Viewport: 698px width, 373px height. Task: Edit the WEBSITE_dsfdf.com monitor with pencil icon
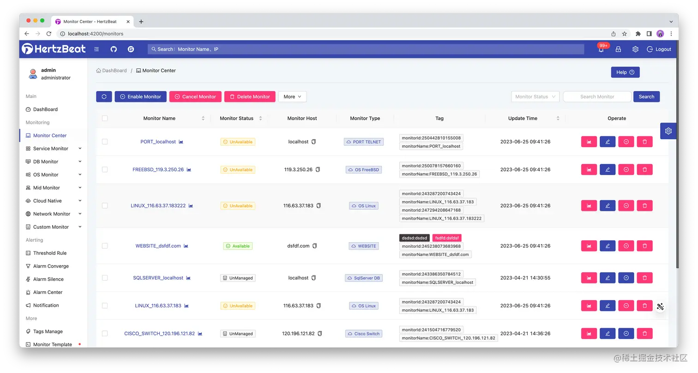pos(608,246)
